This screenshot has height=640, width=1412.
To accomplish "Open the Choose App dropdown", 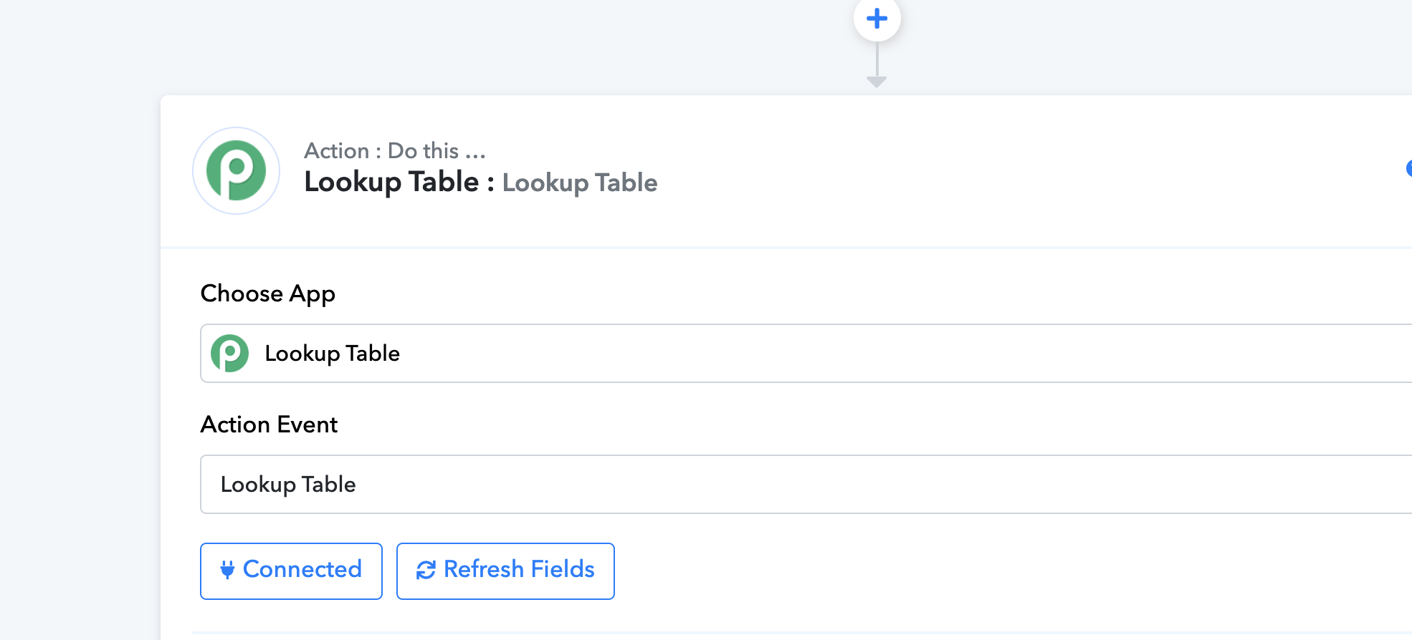I will [806, 353].
